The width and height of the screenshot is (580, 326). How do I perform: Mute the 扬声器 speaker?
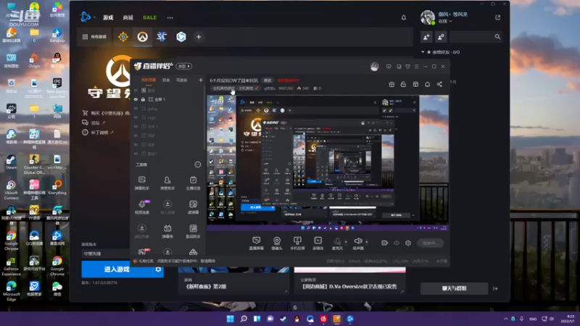tap(358, 243)
